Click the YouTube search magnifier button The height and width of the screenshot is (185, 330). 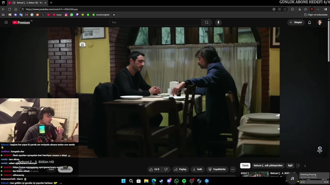pos(207,22)
